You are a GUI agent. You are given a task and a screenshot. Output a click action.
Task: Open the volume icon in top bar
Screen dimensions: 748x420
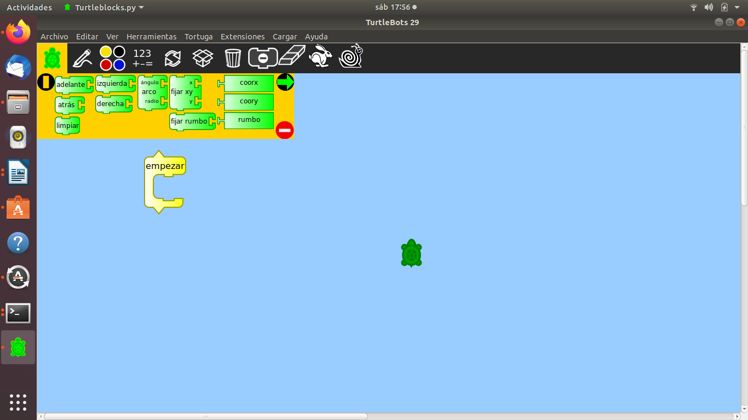(709, 7)
